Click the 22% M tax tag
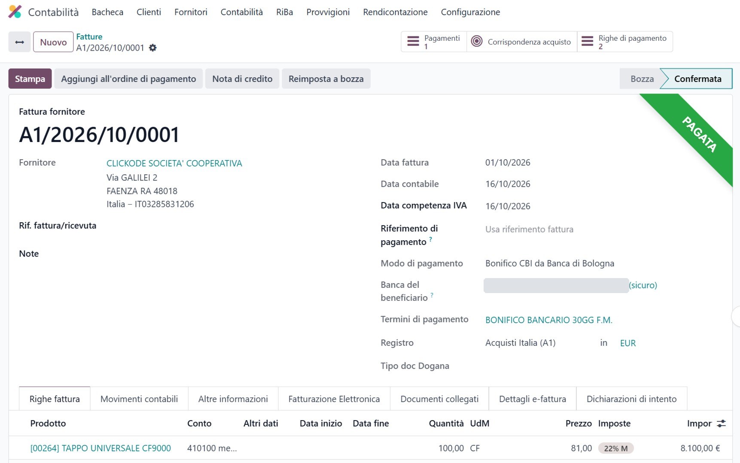 pyautogui.click(x=615, y=448)
